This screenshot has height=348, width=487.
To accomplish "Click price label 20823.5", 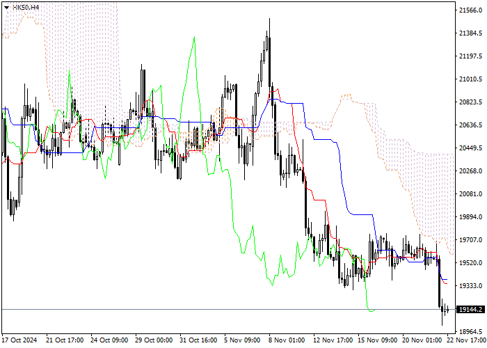I will [470, 102].
